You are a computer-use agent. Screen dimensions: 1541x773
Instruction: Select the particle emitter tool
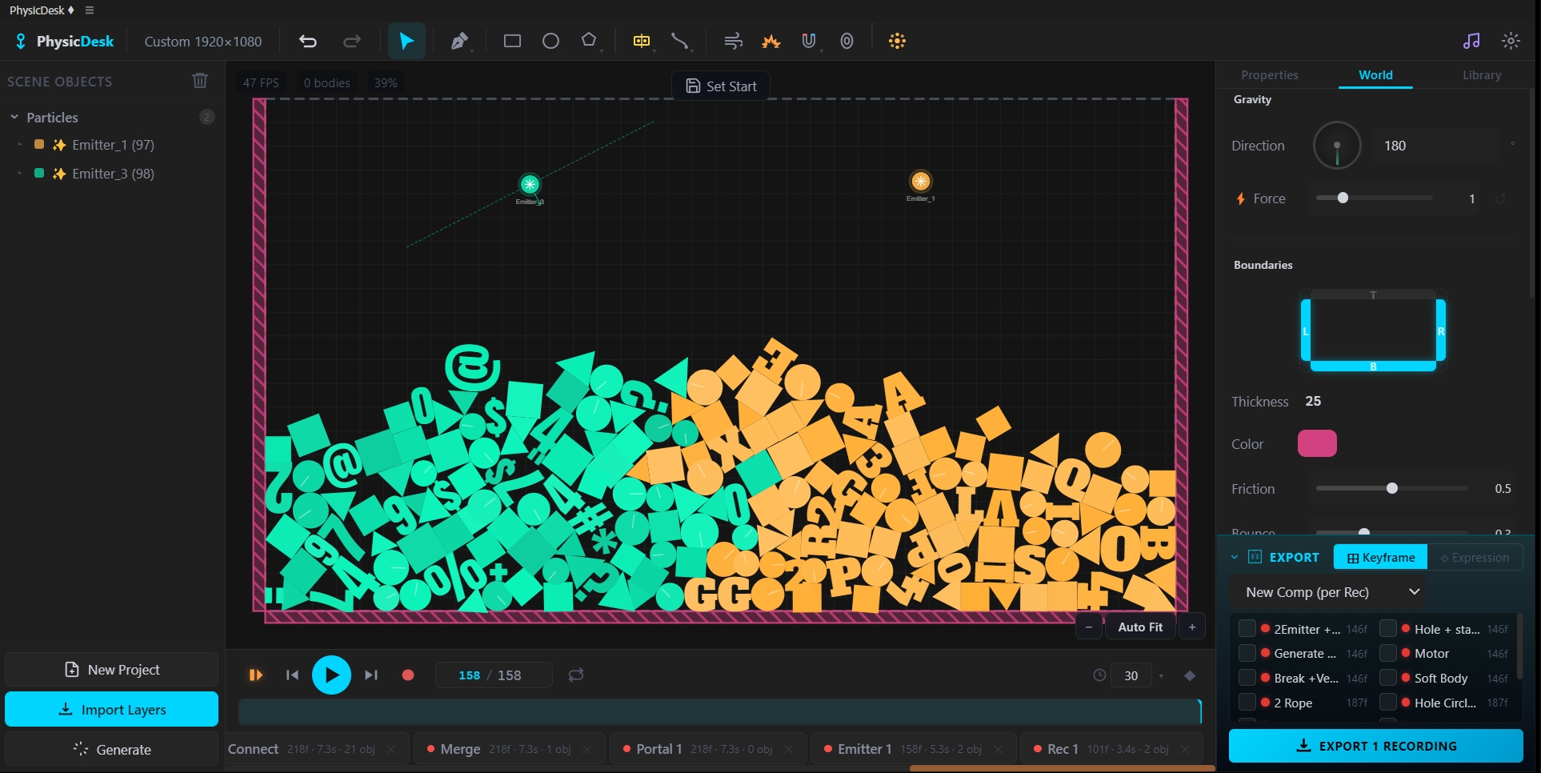coord(897,41)
